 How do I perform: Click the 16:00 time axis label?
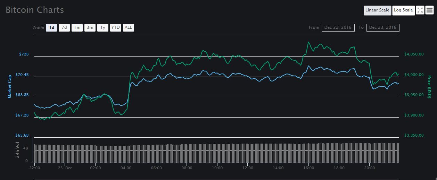[x=308, y=168]
